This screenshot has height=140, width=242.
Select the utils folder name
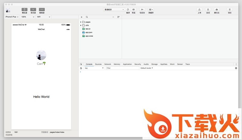(x=87, y=25)
